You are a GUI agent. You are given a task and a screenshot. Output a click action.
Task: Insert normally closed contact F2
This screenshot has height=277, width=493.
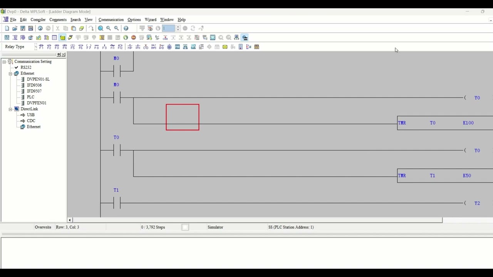[x=49, y=47]
